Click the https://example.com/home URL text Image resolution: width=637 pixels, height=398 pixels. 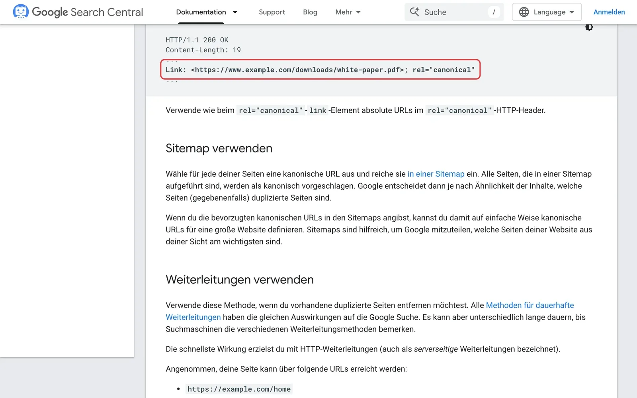239,389
